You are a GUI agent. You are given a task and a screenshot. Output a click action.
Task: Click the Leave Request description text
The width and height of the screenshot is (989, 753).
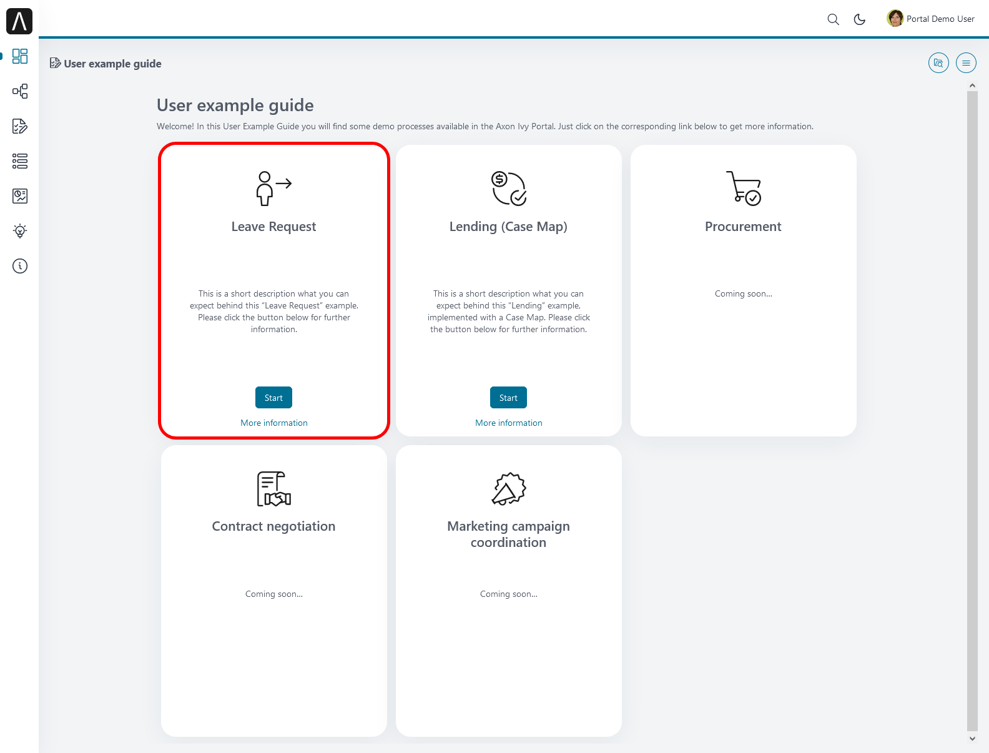point(274,312)
